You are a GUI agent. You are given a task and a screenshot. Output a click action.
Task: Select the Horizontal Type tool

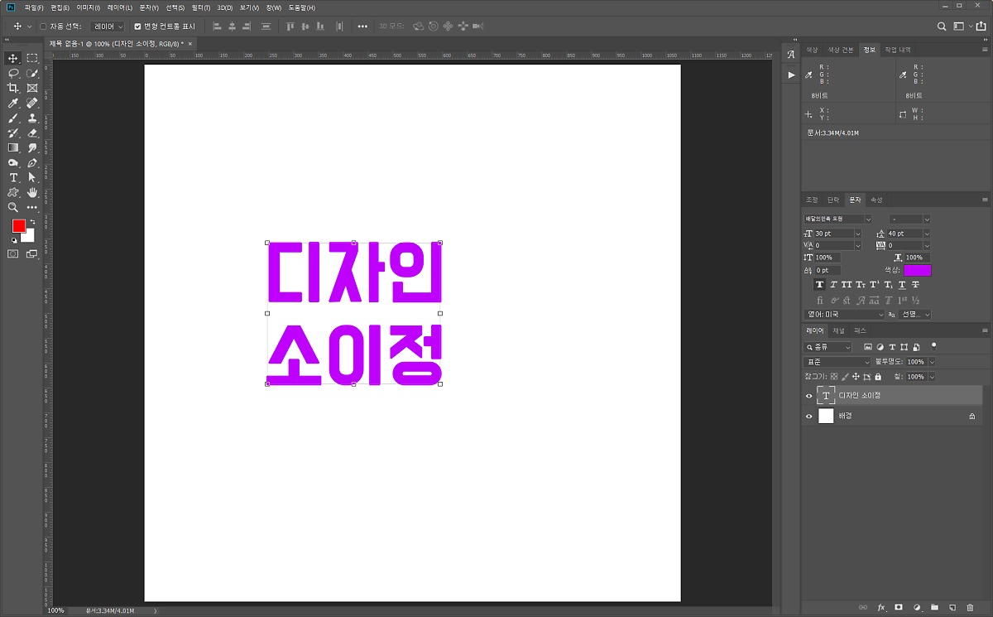point(13,177)
